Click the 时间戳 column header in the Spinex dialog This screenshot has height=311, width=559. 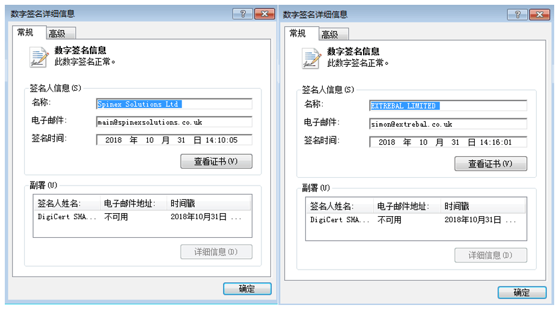click(209, 204)
